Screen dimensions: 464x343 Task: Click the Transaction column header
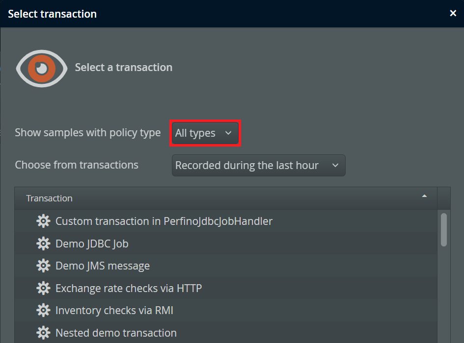point(50,198)
